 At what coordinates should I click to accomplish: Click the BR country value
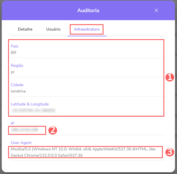(x=14, y=52)
